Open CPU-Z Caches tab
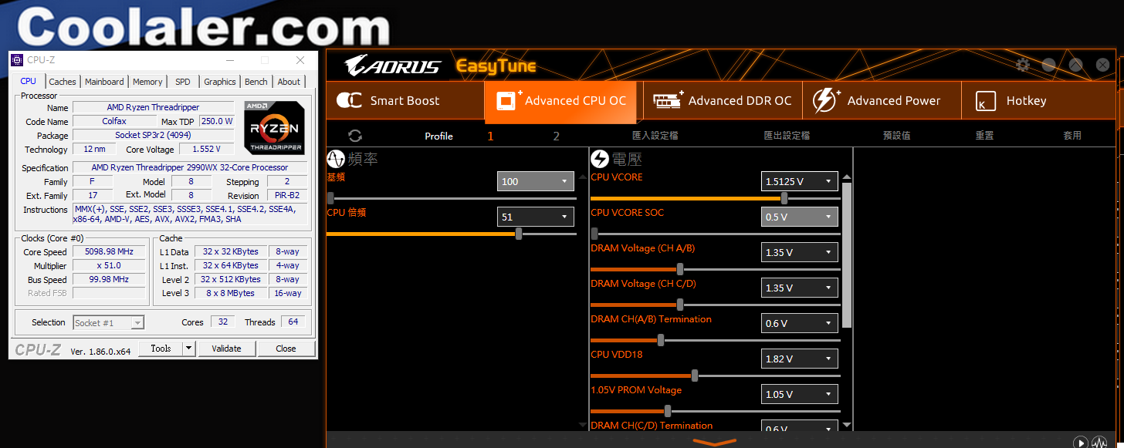The image size is (1124, 448). [63, 82]
